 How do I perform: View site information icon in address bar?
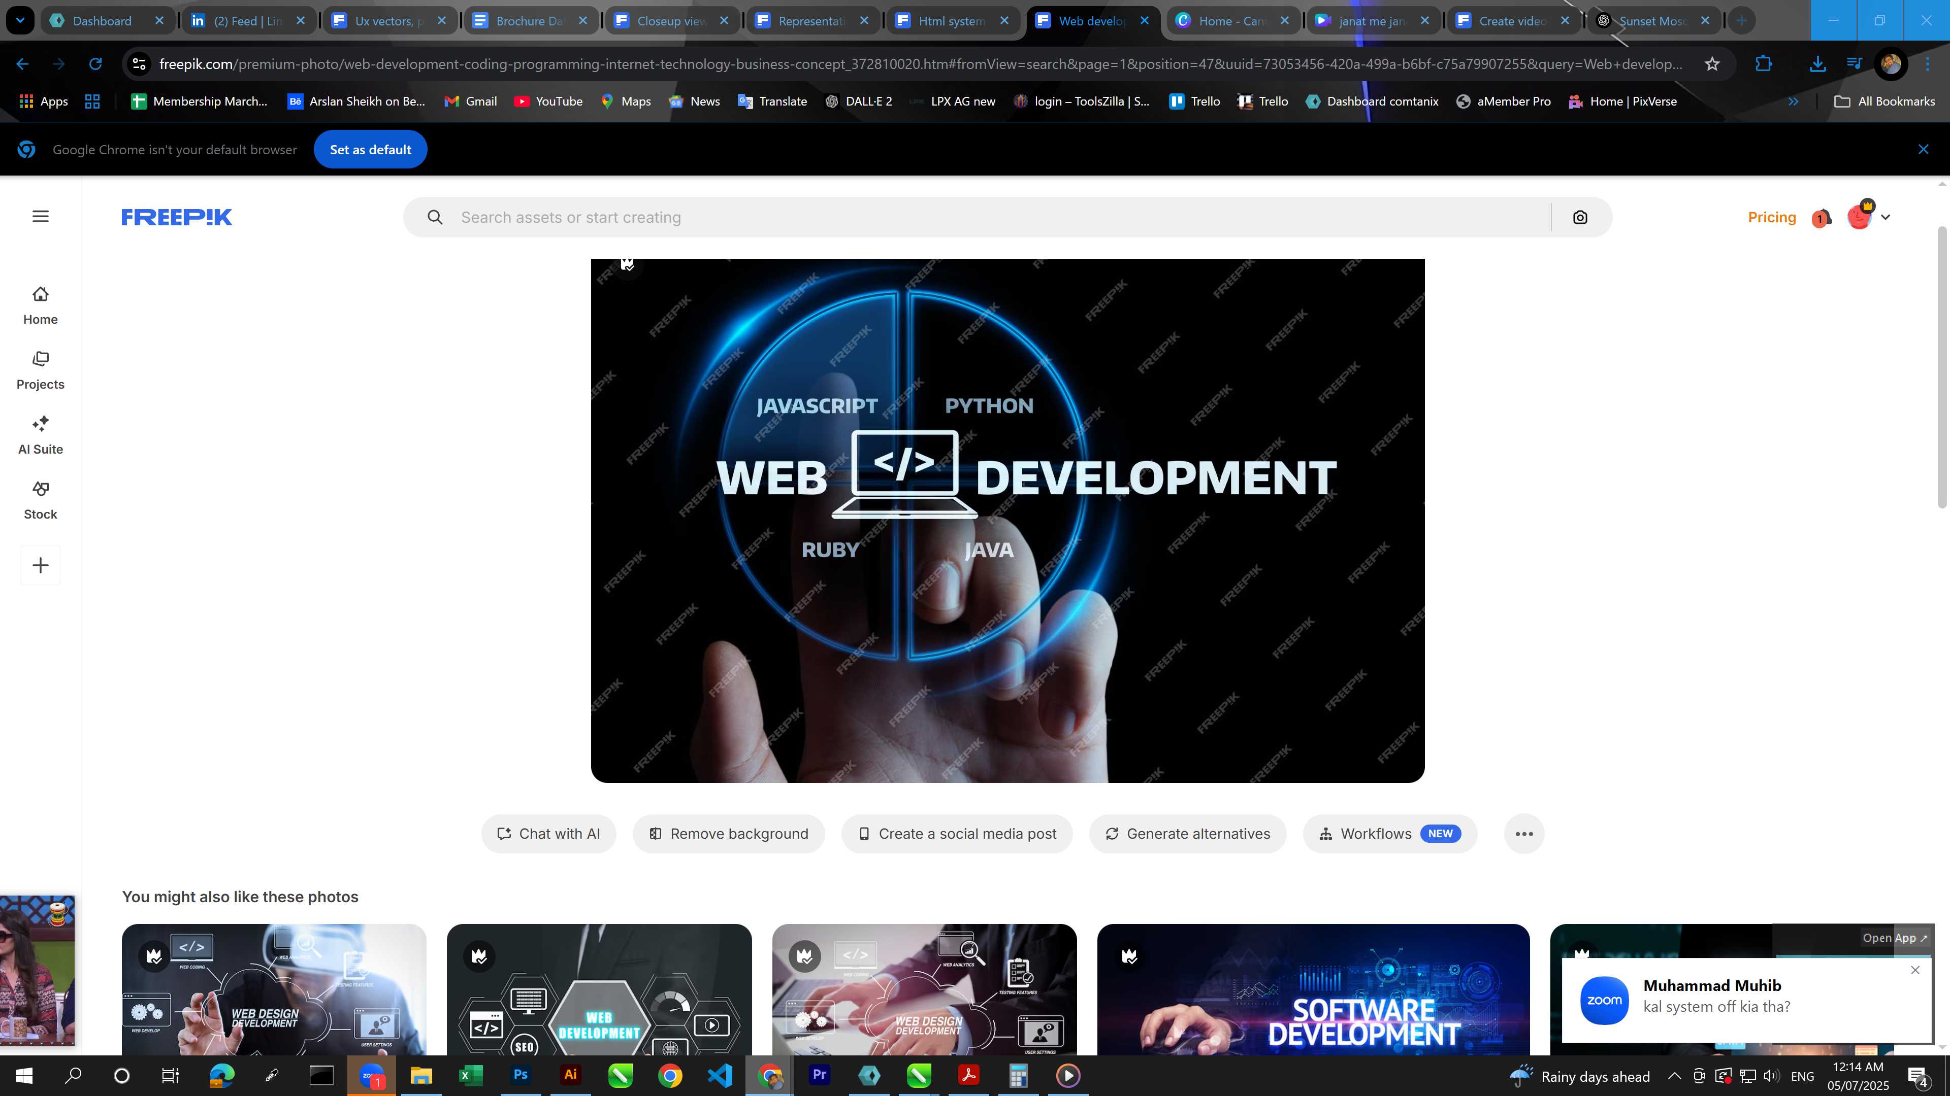139,64
